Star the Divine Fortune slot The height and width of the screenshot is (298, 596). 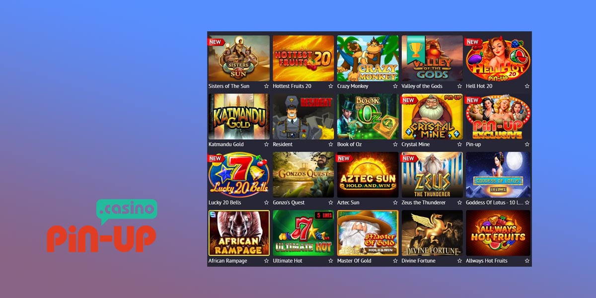[459, 261]
